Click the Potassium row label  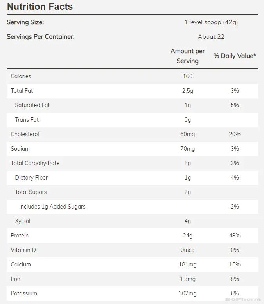tap(24, 293)
